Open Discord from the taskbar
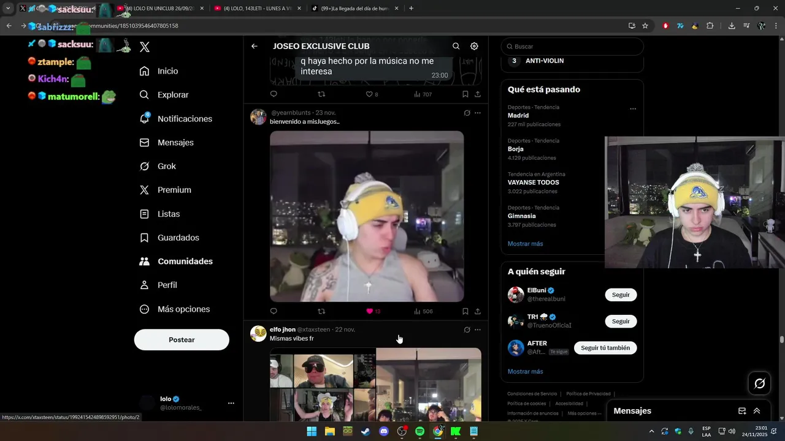The image size is (785, 441). click(384, 431)
